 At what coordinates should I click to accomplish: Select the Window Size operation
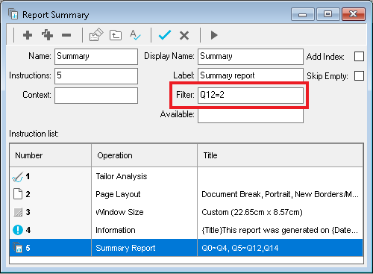pos(119,212)
